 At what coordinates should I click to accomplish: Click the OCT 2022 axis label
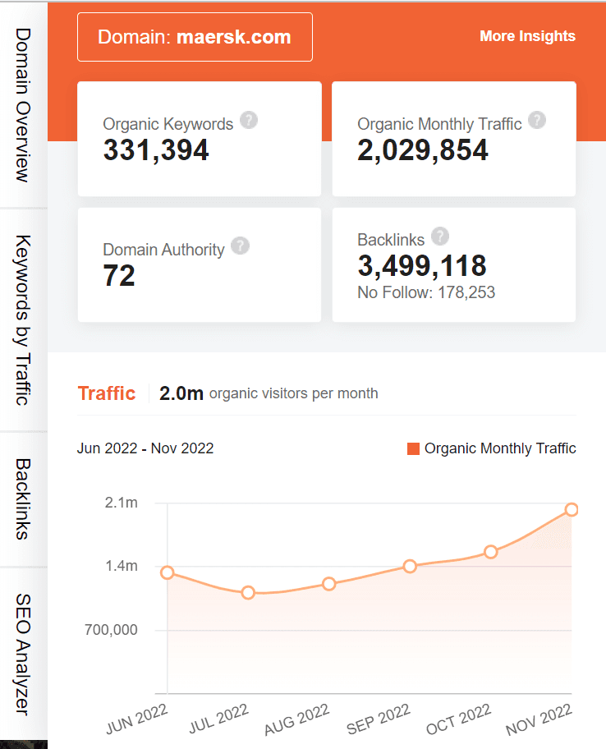pos(457,720)
